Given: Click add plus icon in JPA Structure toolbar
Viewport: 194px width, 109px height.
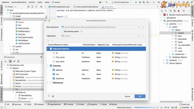Looking at the screenshot, I should tap(5, 61).
